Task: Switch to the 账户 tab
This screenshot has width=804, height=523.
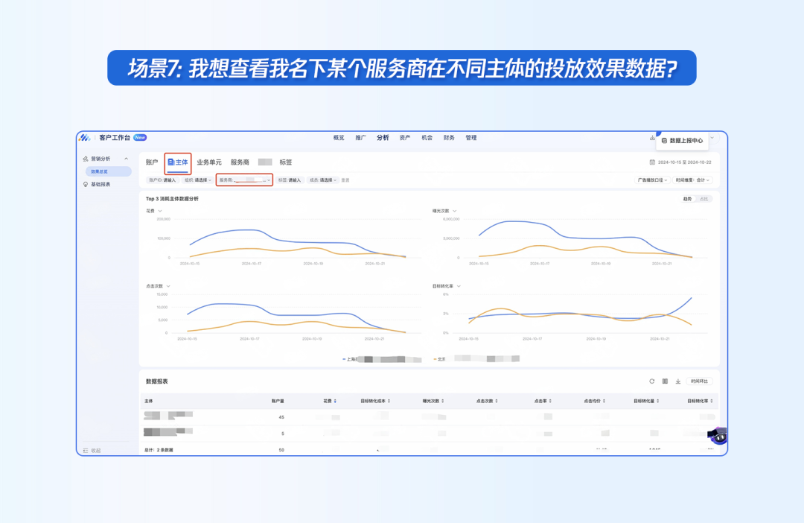Action: click(x=152, y=162)
